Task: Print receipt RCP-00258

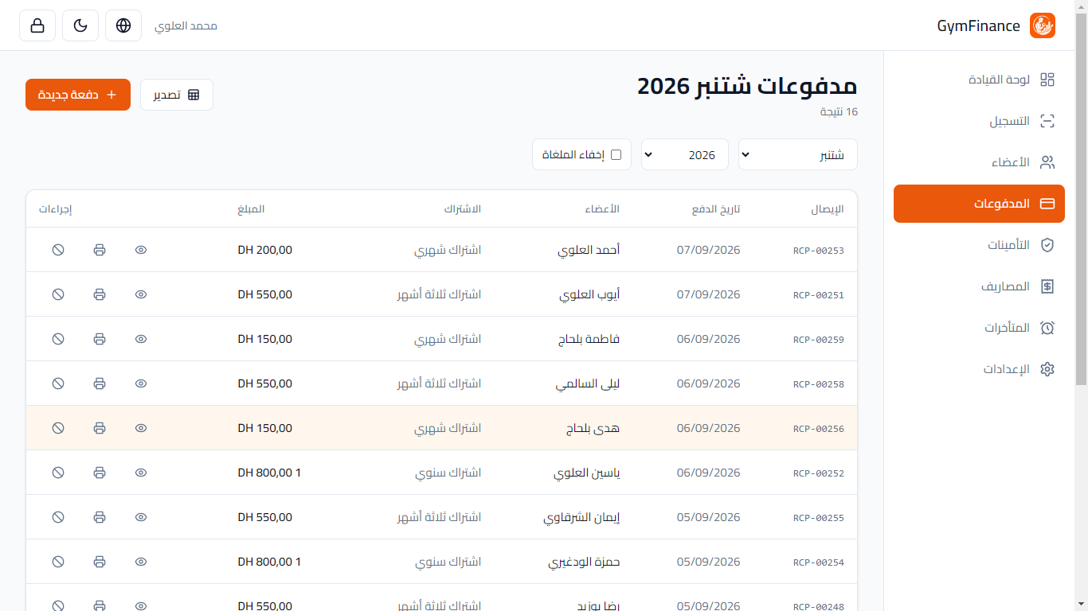Action: coord(100,383)
